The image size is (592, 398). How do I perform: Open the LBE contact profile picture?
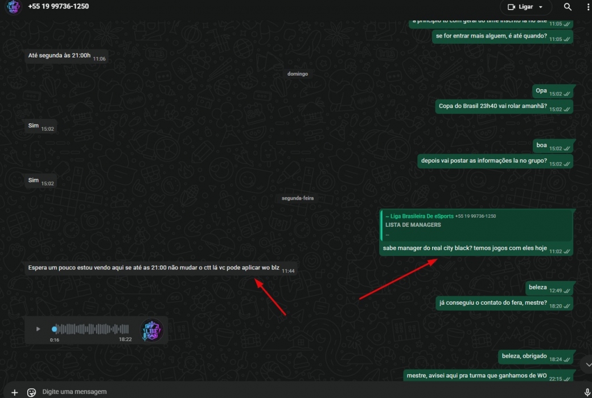click(x=13, y=7)
